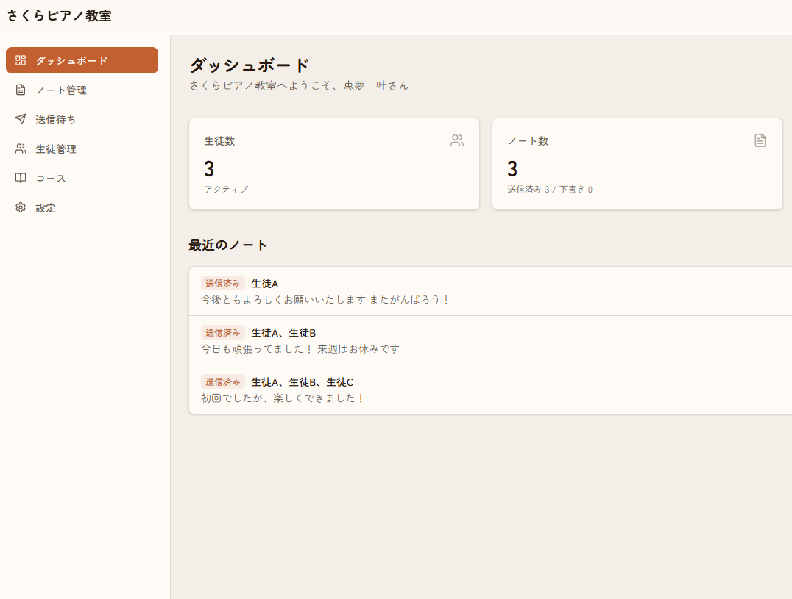792x599 pixels.
Task: Click the ノート管理 document icon
Action: point(21,90)
